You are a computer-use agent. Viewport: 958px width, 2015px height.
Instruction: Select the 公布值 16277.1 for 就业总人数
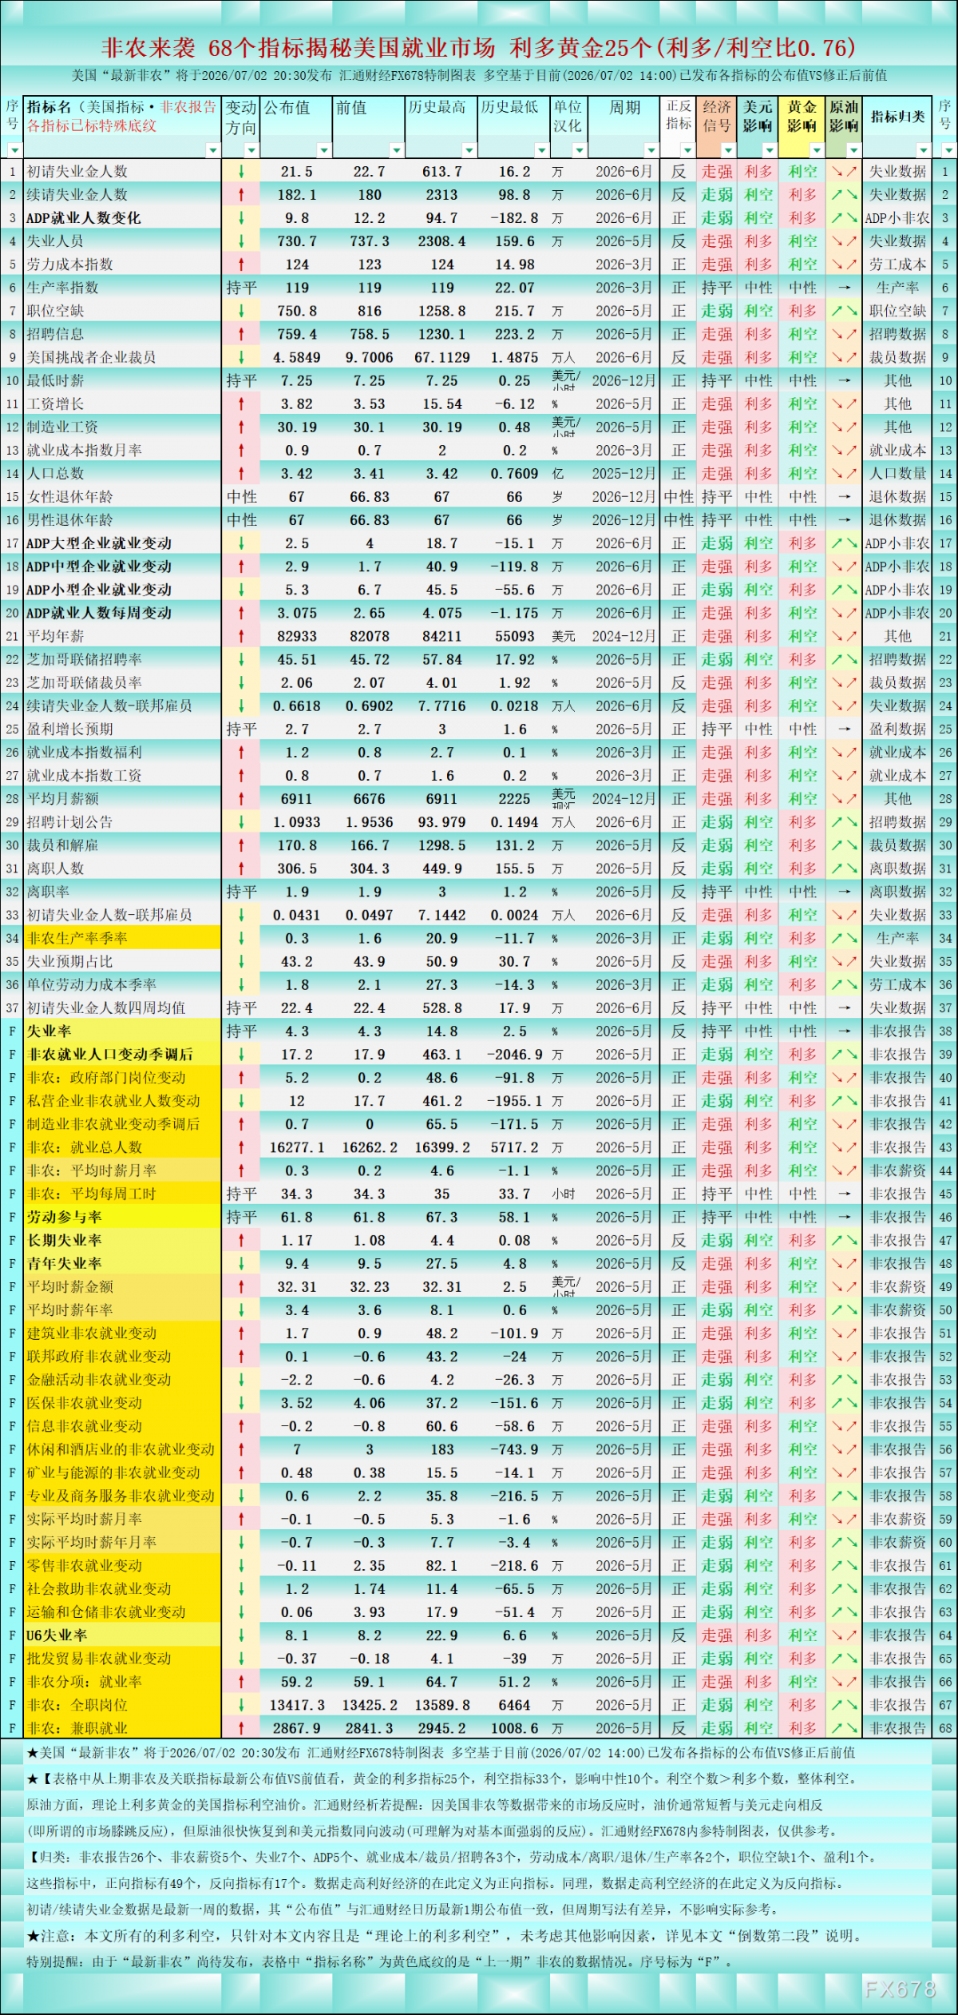click(297, 1147)
